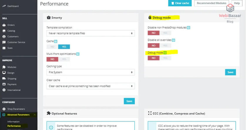Open the Dashboard menu item
The height and width of the screenshot is (130, 246).
[13, 6]
